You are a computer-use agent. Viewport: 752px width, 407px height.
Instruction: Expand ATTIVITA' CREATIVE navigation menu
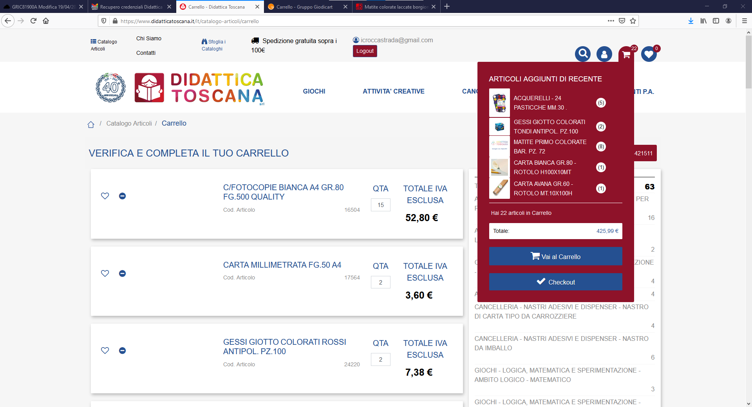point(393,92)
